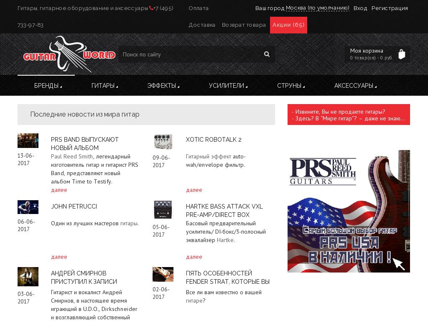Open the Возврат товара page
Screen dimensions: 428x321
[x=244, y=25]
